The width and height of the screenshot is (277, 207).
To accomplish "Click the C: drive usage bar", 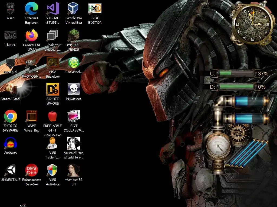I will pos(236,73).
